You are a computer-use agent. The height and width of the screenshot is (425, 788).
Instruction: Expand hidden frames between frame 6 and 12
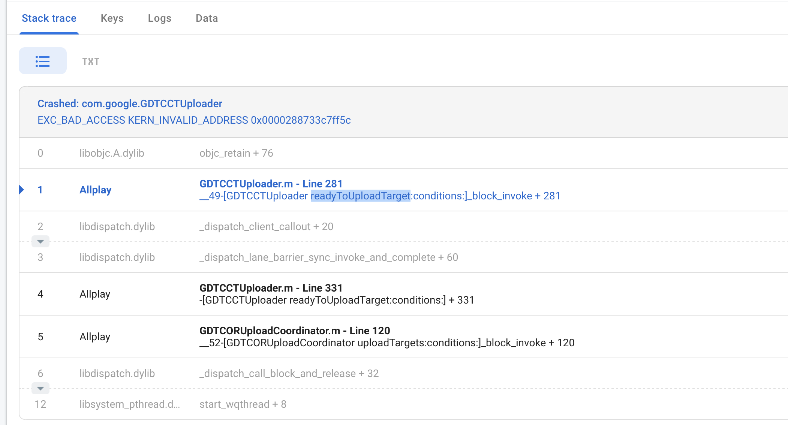pos(40,388)
